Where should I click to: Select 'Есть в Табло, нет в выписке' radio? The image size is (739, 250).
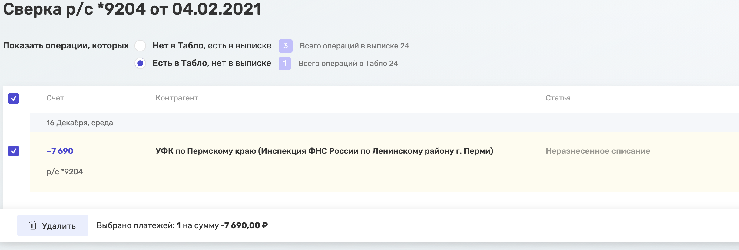point(140,63)
